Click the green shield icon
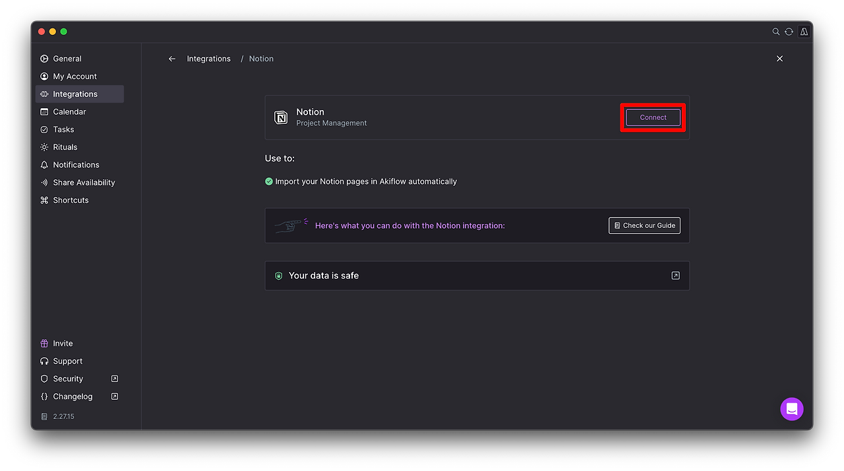 [278, 276]
